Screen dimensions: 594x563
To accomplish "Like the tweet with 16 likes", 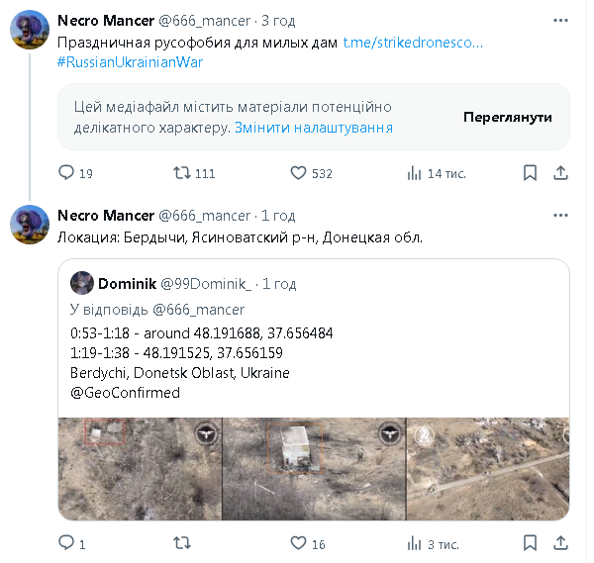I will tap(298, 543).
